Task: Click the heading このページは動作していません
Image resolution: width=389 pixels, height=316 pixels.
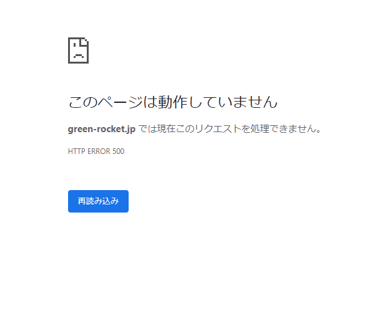Action: pyautogui.click(x=173, y=102)
